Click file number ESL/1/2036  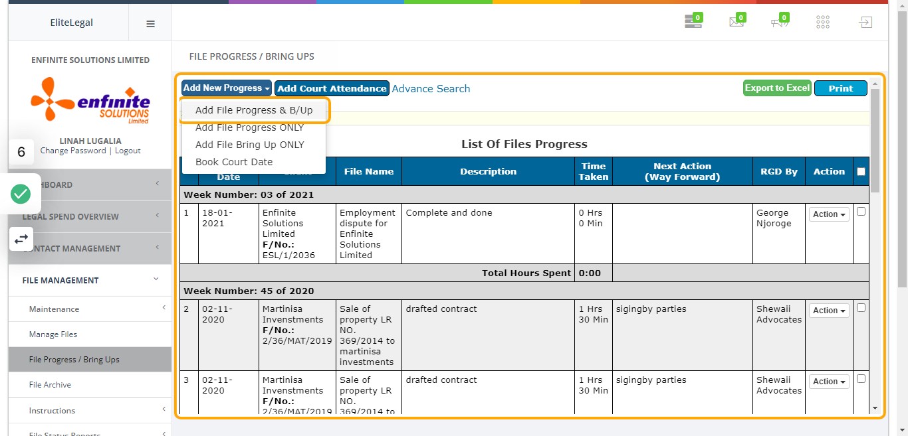click(x=288, y=255)
